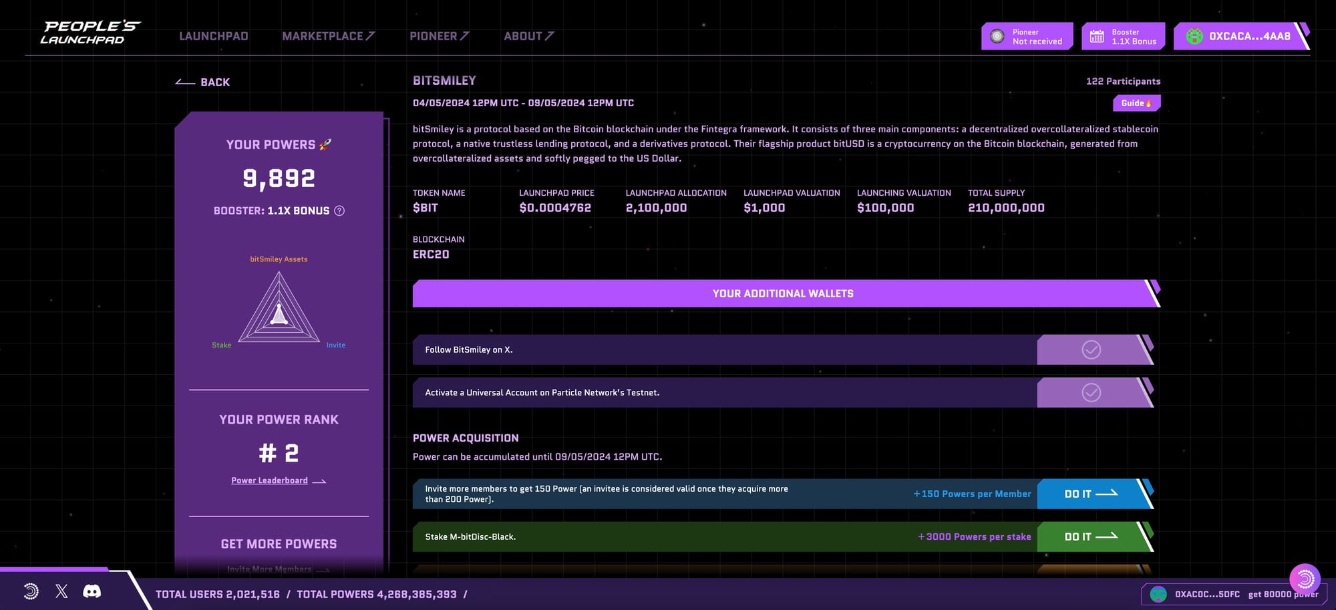Click the "2,100,000" launchpad allocation value

tap(656, 208)
